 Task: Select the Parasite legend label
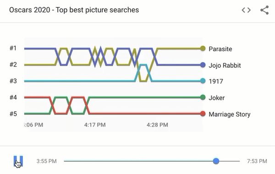click(x=220, y=49)
